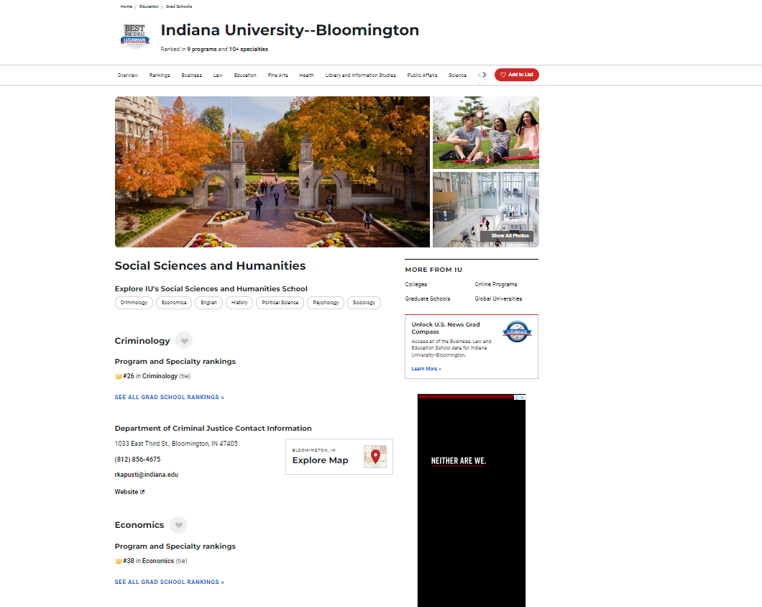Click the Unlock U.S. News Grad Compass heading
Image resolution: width=762 pixels, height=607 pixels.
coord(446,328)
